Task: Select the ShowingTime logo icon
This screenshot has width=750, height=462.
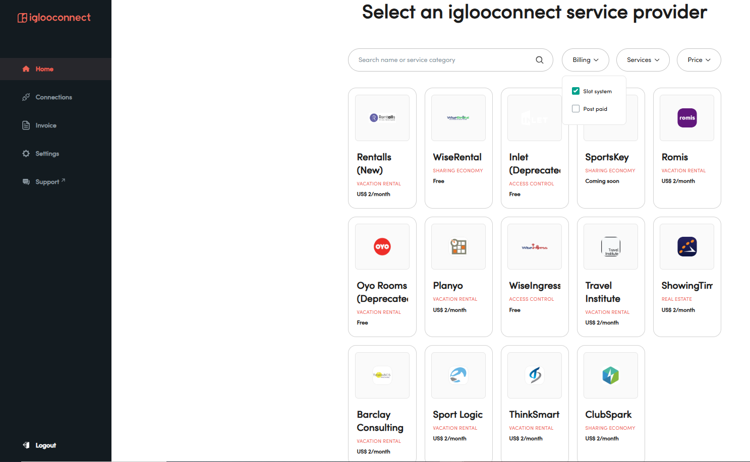Action: click(687, 247)
